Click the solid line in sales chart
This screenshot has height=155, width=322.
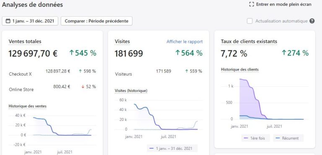pyautogui.click(x=49, y=125)
